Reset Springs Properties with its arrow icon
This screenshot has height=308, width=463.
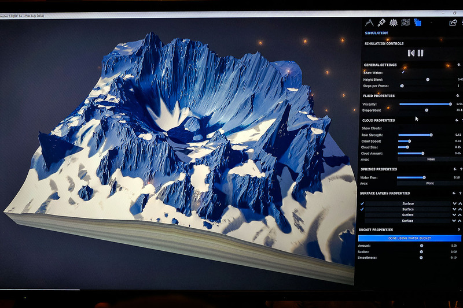[x=455, y=169]
